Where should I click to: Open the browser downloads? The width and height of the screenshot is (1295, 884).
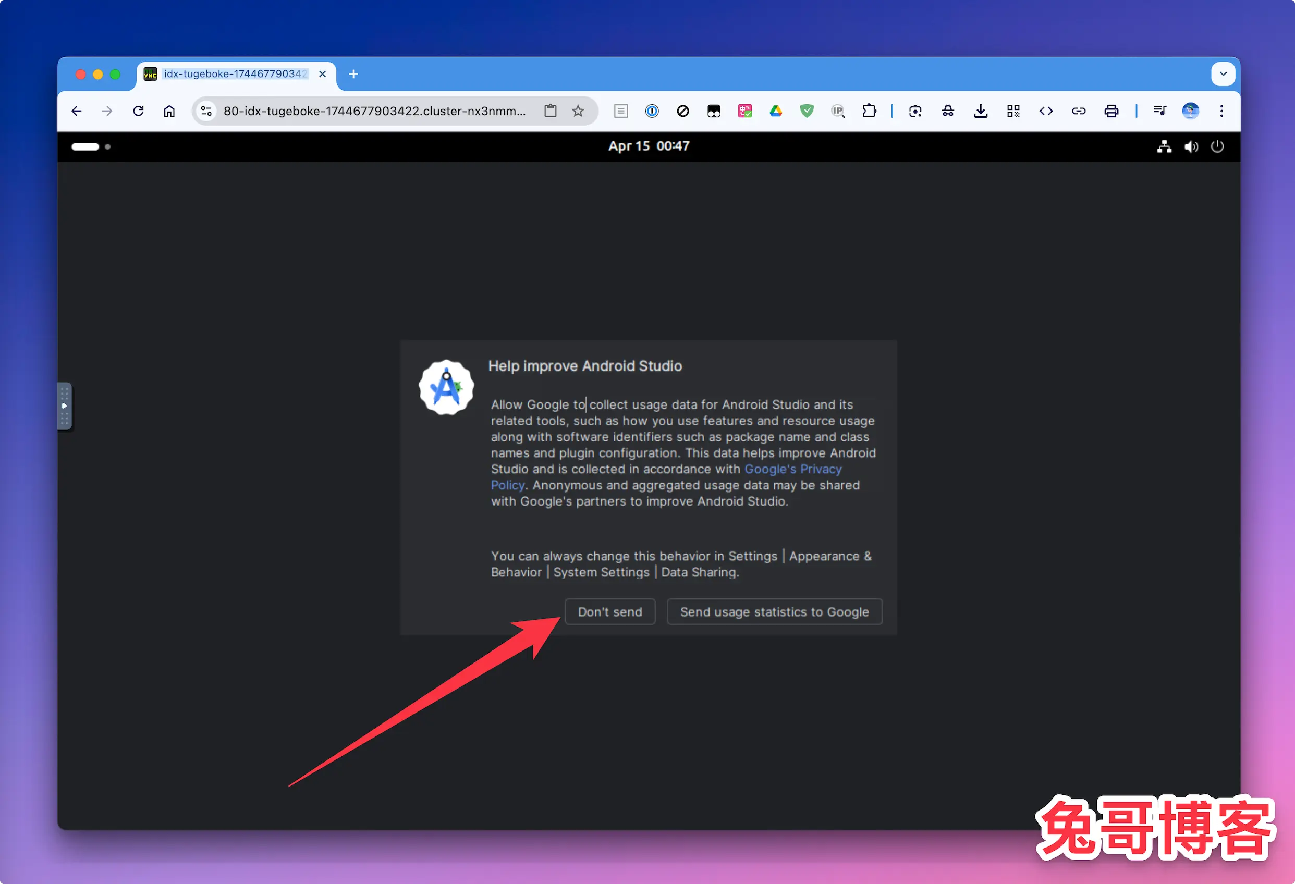pos(981,111)
